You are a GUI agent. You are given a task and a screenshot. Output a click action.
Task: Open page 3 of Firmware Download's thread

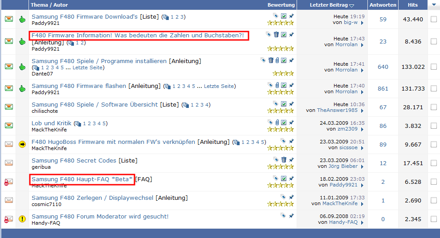click(182, 17)
